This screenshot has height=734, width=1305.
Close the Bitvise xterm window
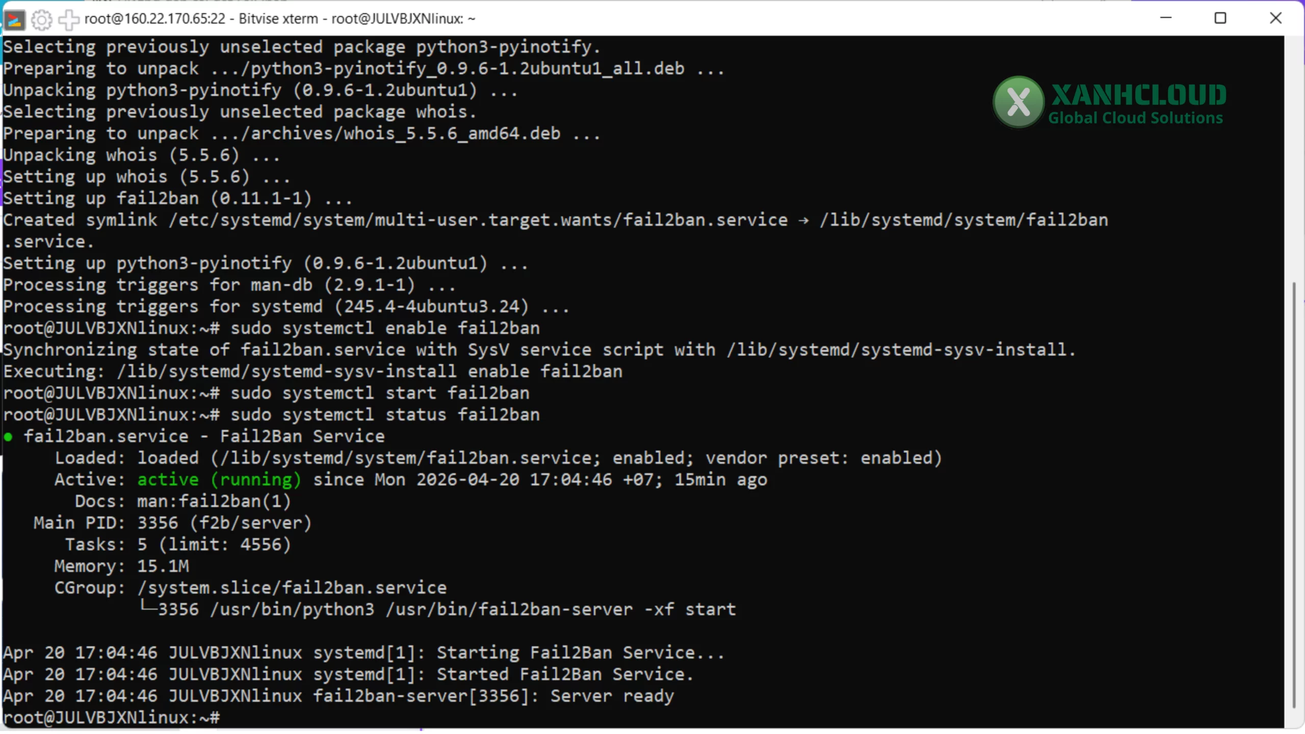point(1275,18)
